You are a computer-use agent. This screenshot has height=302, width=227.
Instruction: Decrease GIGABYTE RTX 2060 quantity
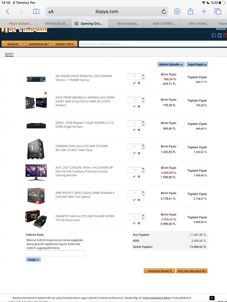143,218
